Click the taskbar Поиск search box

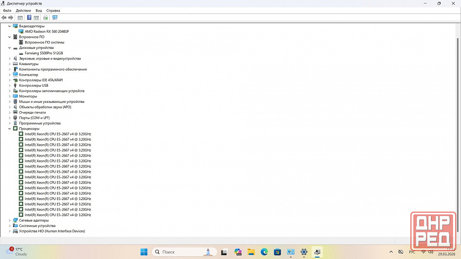tap(177, 252)
